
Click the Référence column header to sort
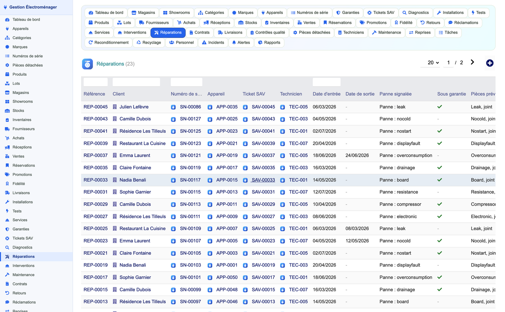pos(94,94)
